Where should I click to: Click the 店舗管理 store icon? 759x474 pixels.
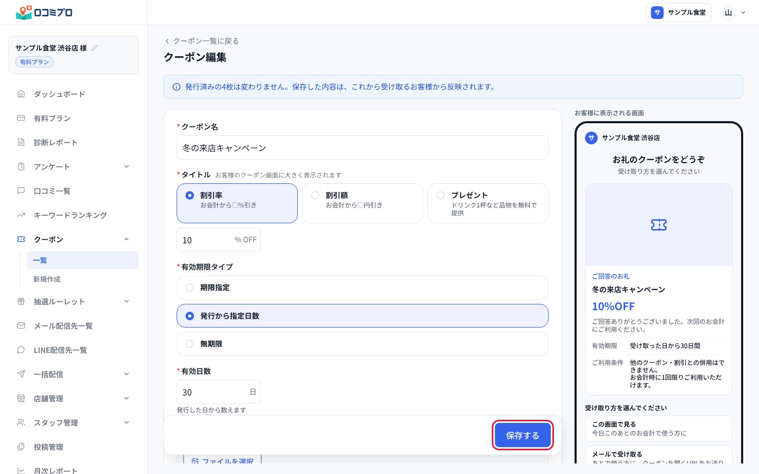point(21,398)
